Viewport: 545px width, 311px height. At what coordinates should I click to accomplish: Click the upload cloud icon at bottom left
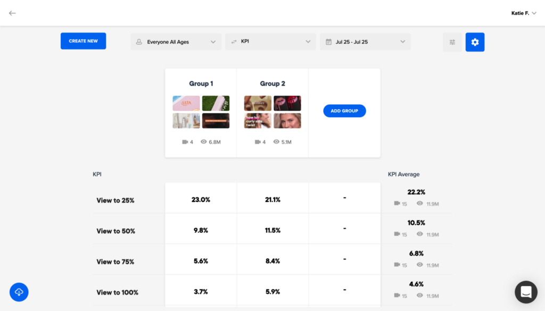click(19, 292)
